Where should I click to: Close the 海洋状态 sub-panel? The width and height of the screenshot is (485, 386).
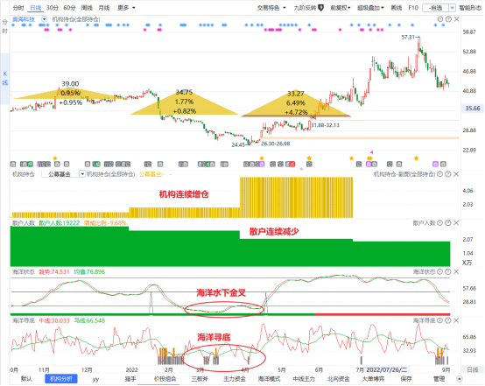[x=456, y=272]
